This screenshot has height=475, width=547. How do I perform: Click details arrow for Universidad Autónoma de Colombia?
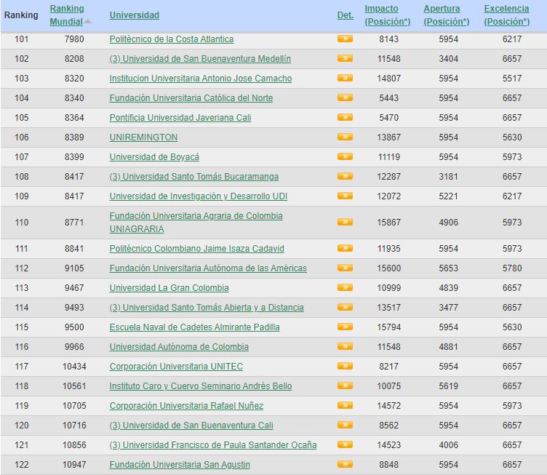pyautogui.click(x=345, y=346)
